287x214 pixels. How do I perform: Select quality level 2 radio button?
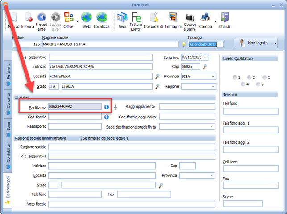coord(249,77)
